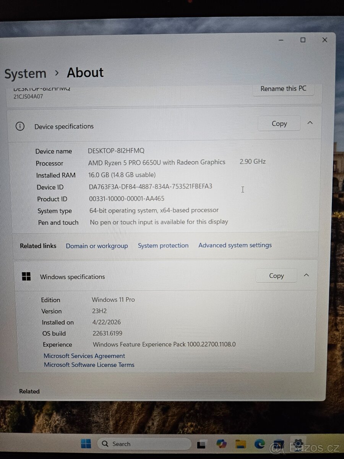Click the Windows logo beside Windows specifications
The width and height of the screenshot is (344, 459).
tap(26, 276)
